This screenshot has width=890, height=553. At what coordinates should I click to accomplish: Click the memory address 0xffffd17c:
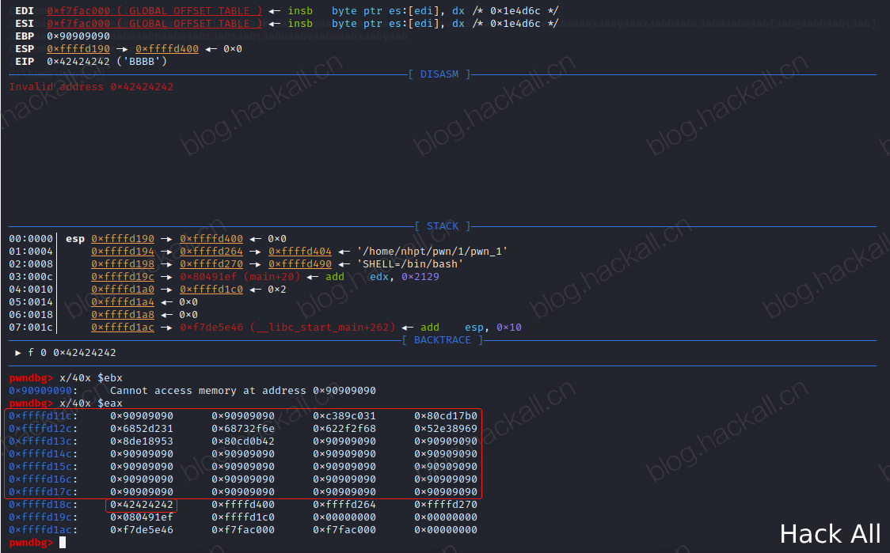click(43, 492)
